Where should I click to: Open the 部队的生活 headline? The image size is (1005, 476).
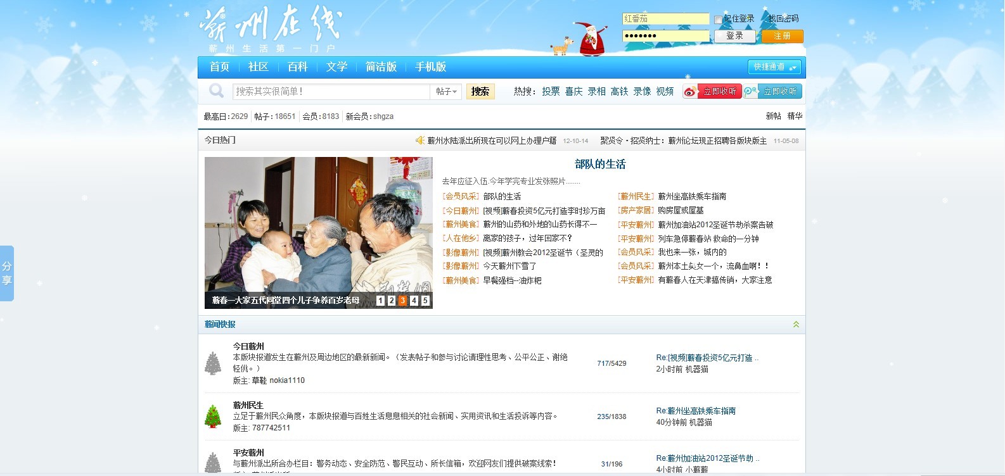(600, 165)
